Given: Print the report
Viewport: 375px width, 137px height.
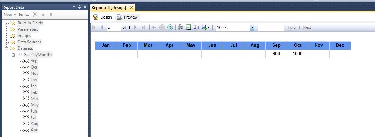Looking at the screenshot, I should [180, 28].
